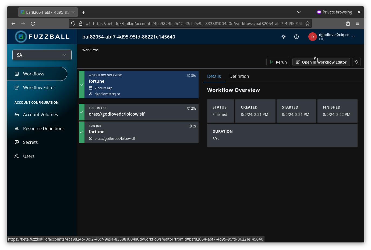Toggle the light/dark theme bulb icon

point(284,37)
